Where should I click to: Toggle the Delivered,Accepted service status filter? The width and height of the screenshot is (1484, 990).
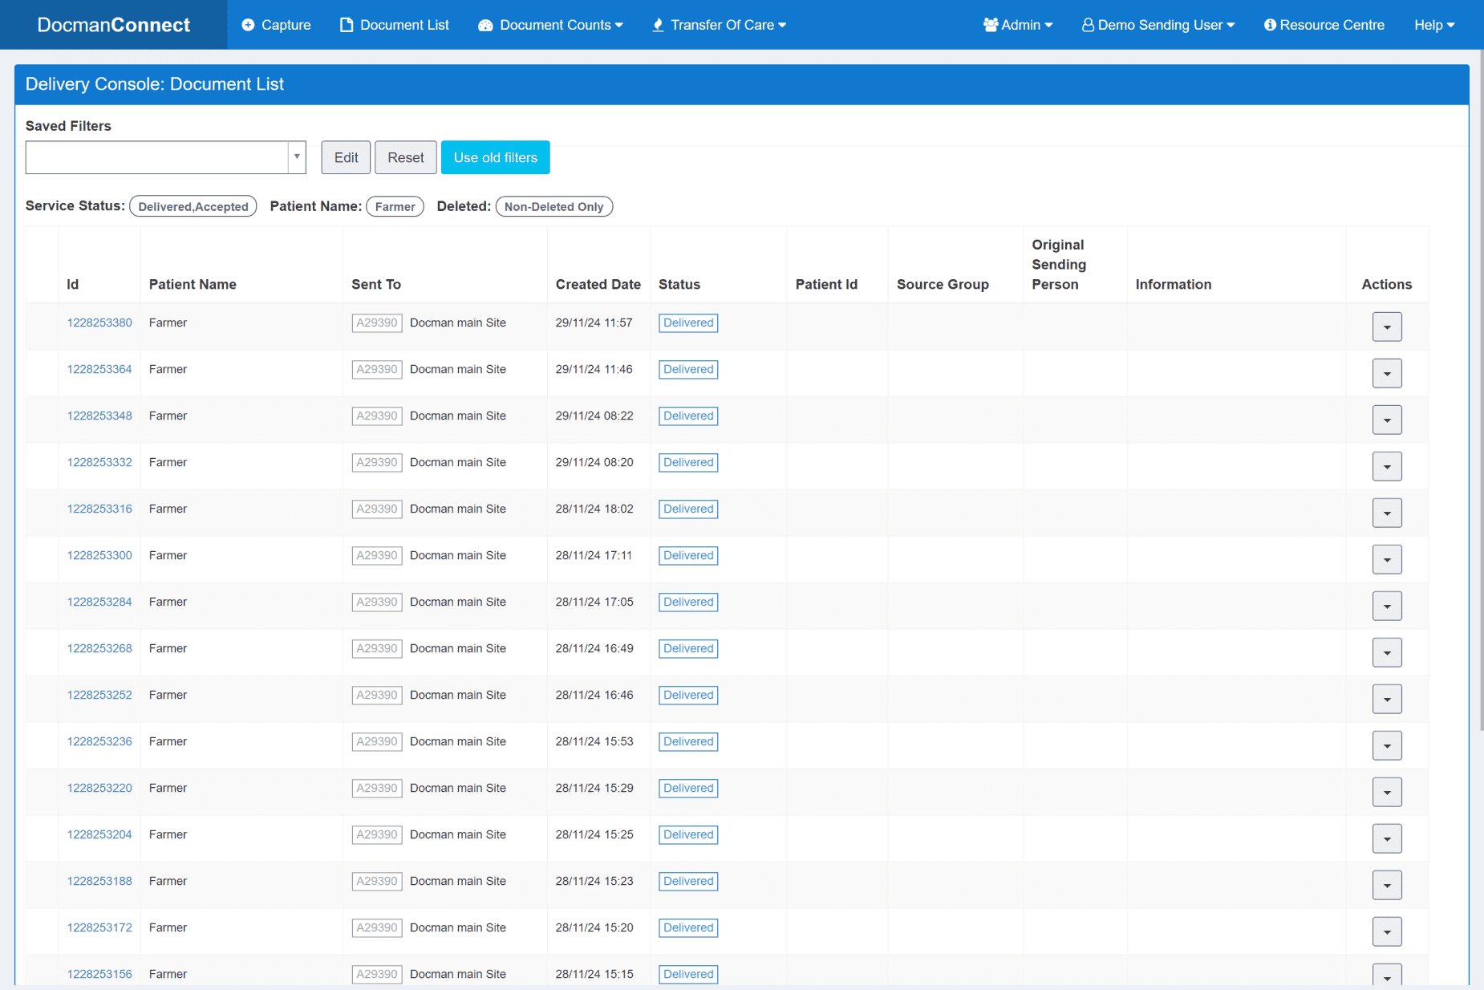(x=193, y=206)
